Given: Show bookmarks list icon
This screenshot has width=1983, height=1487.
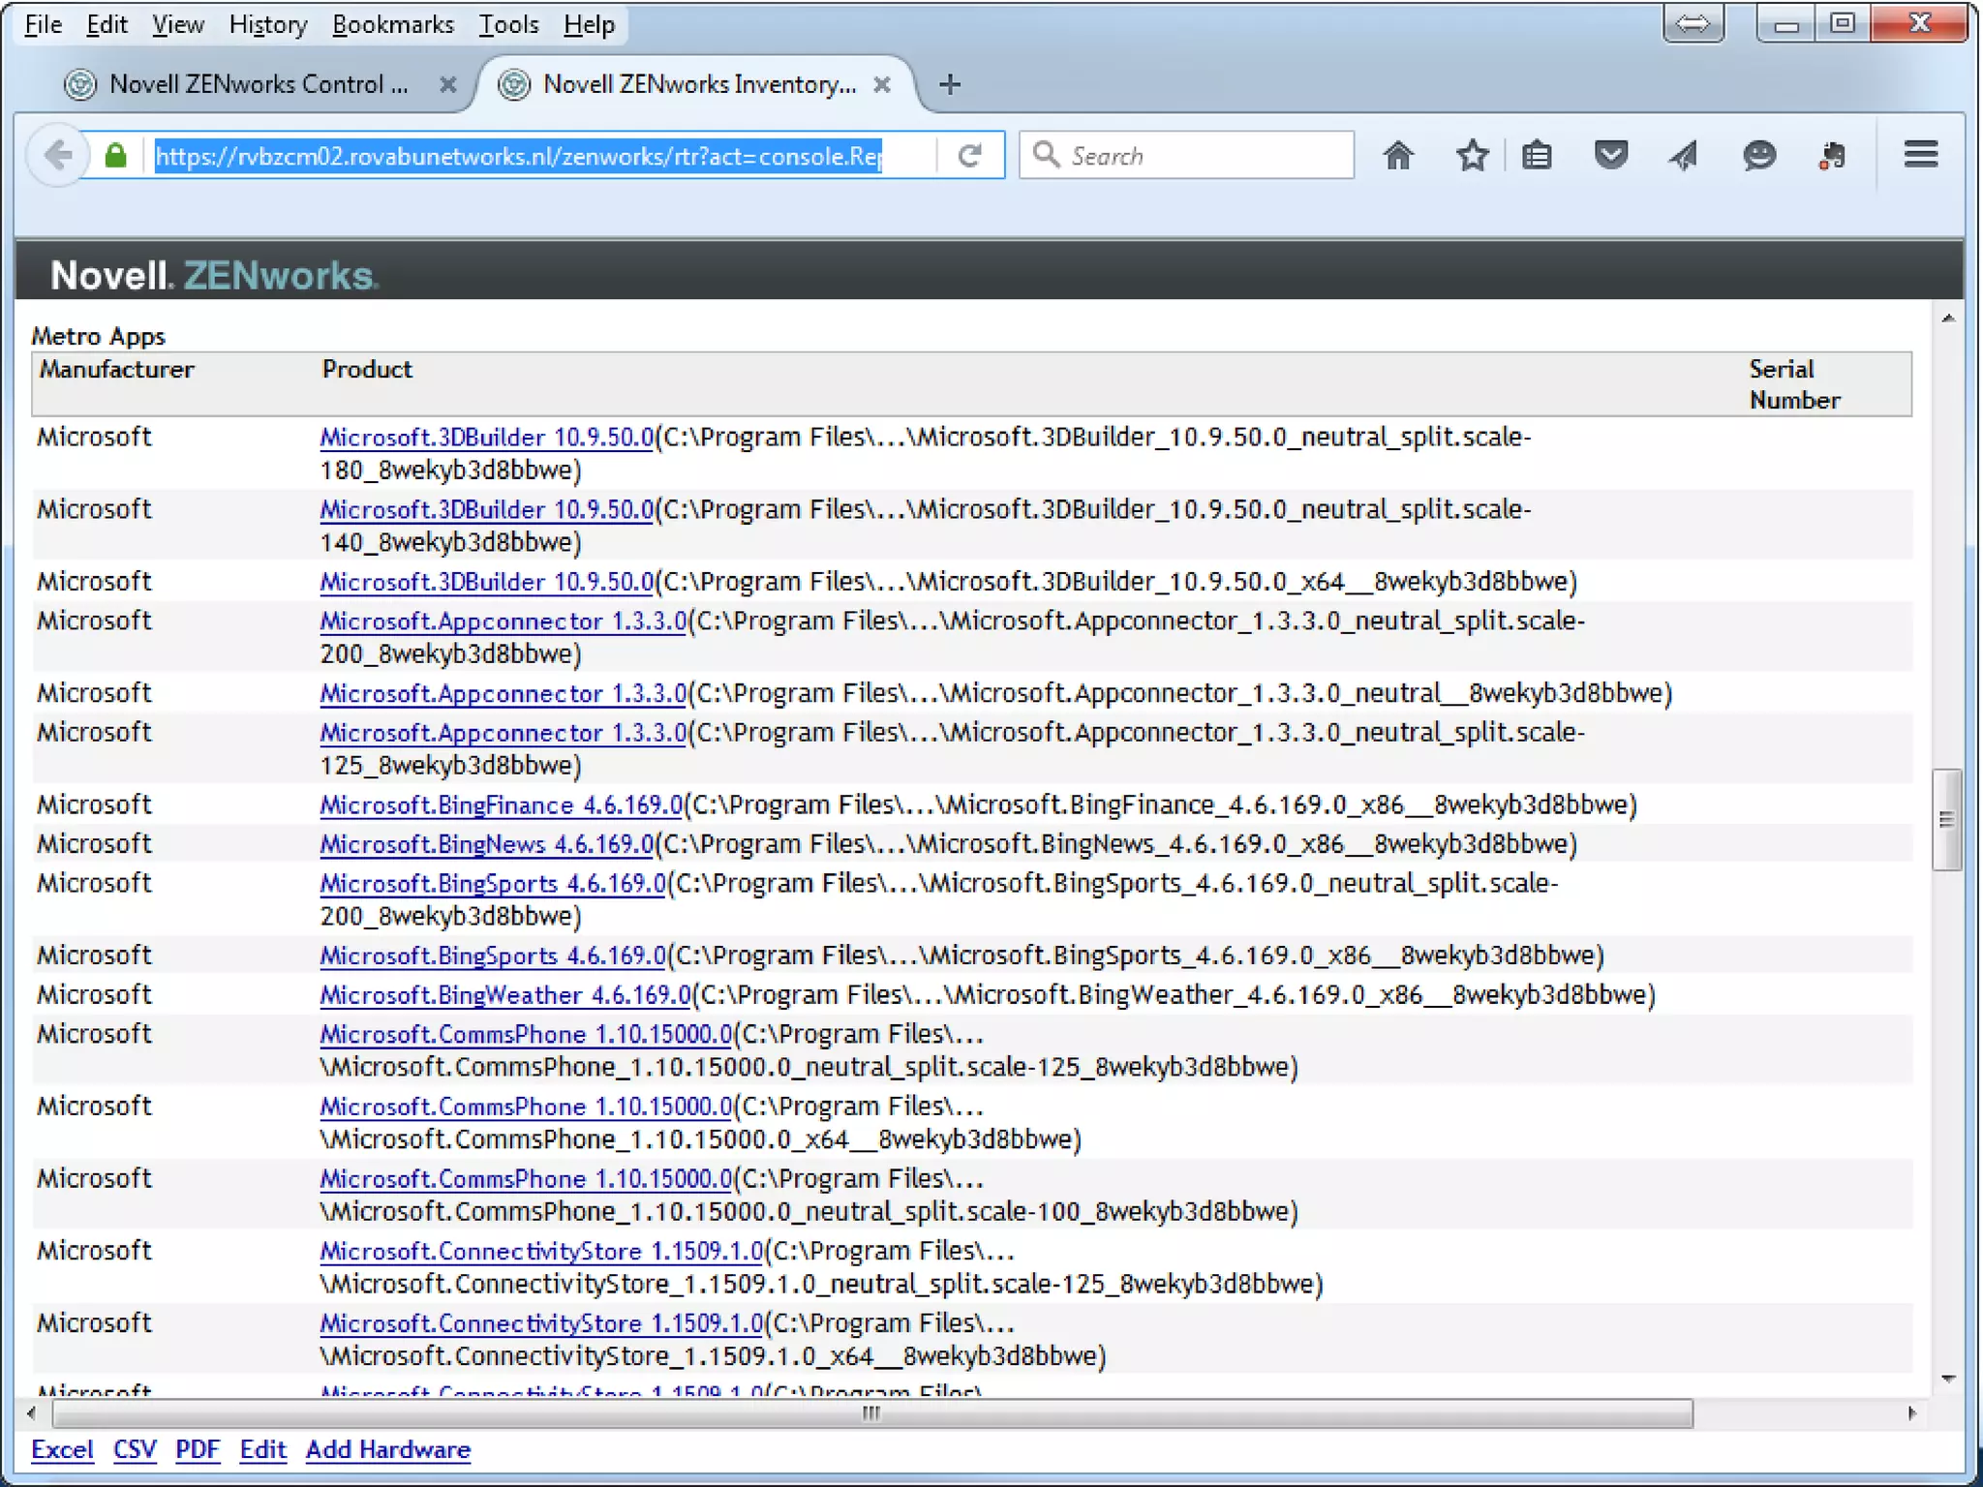Looking at the screenshot, I should click(x=1537, y=155).
